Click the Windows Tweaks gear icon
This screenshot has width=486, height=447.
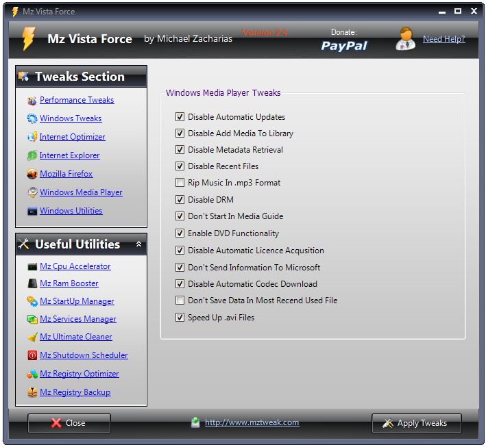point(32,118)
